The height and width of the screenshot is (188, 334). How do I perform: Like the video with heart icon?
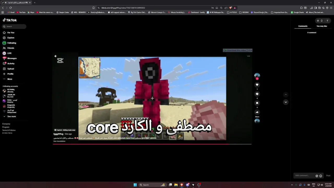click(257, 85)
